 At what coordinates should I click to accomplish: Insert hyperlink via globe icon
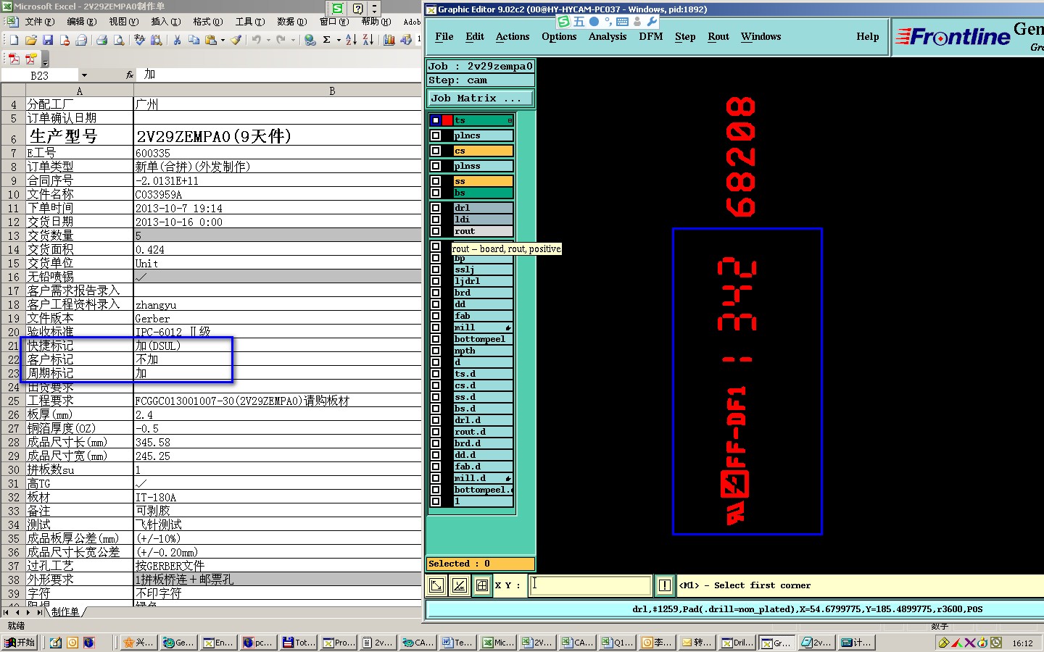[310, 40]
